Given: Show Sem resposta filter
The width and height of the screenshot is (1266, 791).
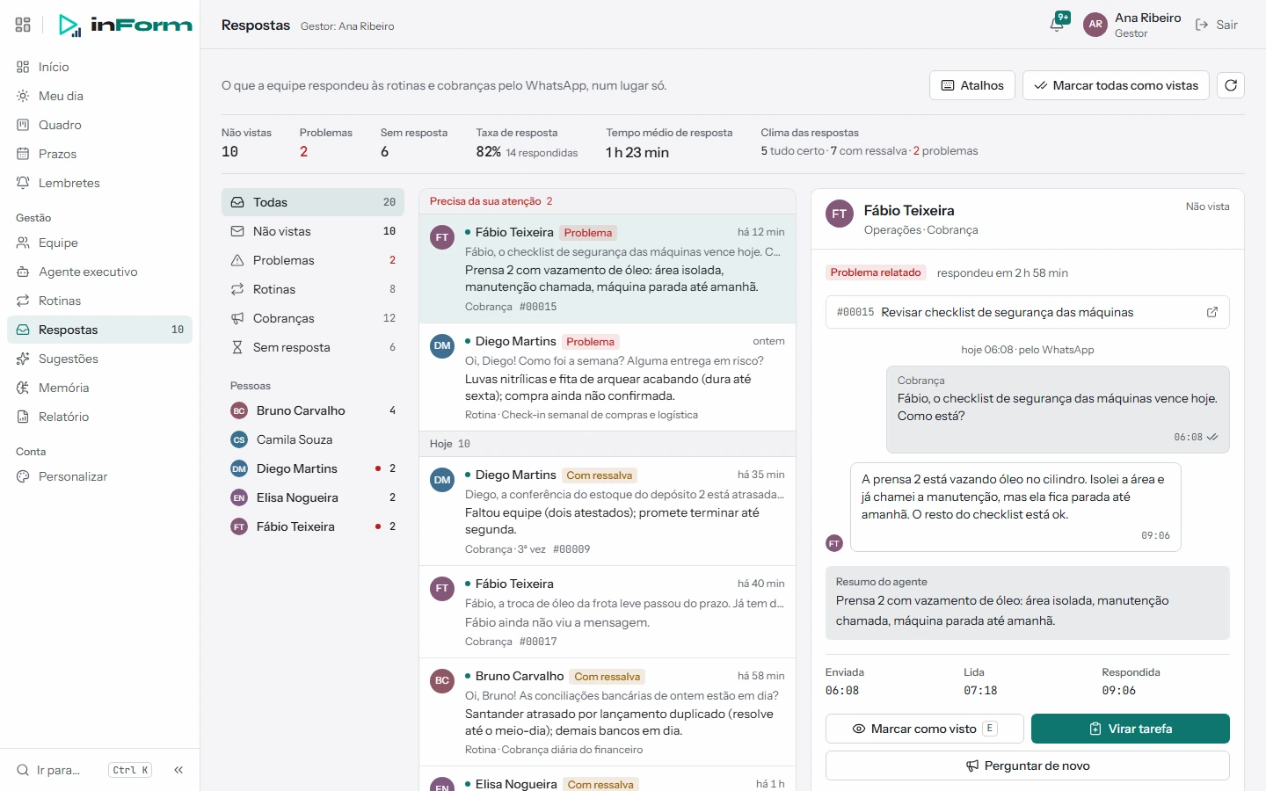Looking at the screenshot, I should (x=313, y=347).
